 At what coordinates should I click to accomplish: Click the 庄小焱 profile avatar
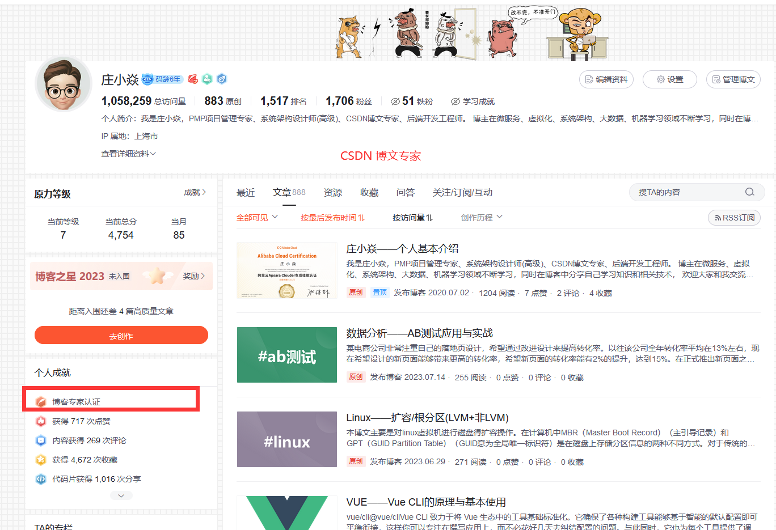(x=64, y=84)
